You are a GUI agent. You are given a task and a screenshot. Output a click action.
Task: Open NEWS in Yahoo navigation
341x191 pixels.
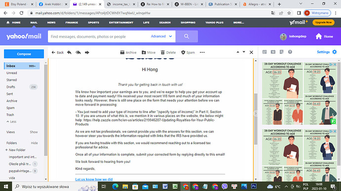click(51, 23)
